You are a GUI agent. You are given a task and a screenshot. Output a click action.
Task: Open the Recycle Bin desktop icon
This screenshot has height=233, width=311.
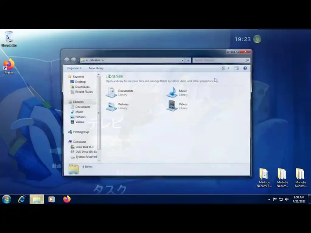(9, 39)
